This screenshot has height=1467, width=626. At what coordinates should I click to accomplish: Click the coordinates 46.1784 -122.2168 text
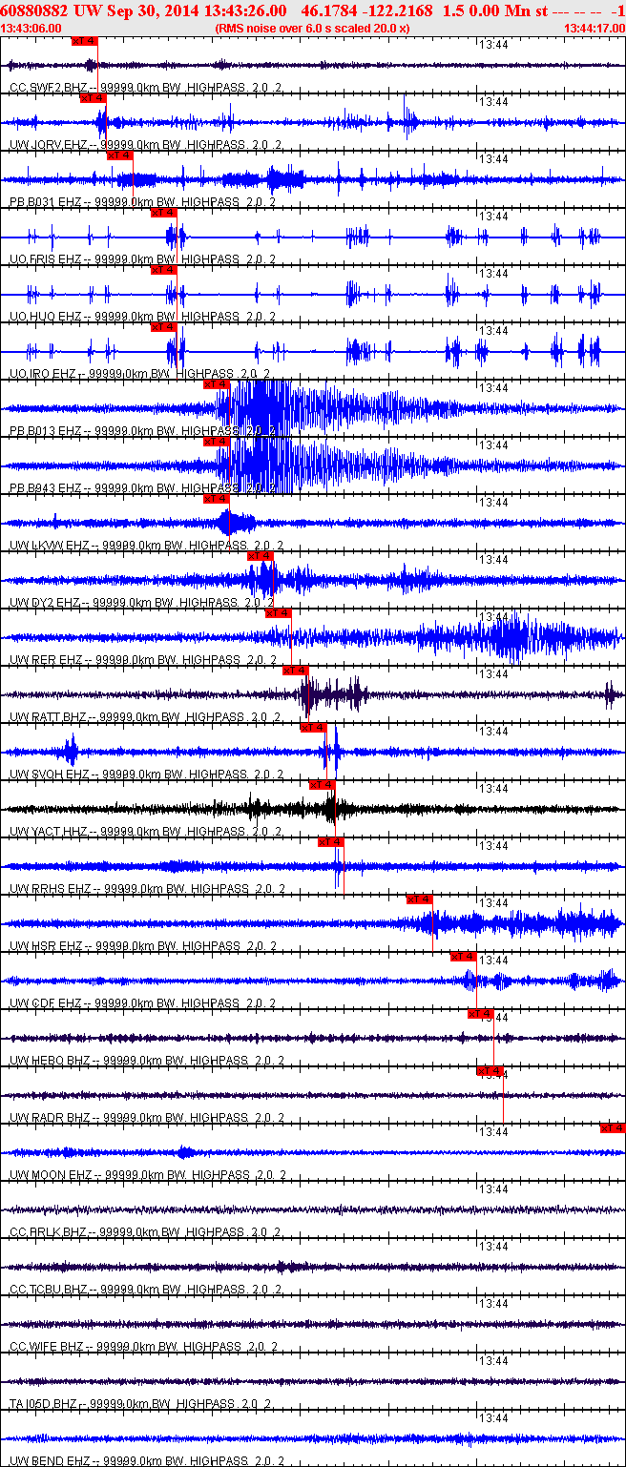366,10
